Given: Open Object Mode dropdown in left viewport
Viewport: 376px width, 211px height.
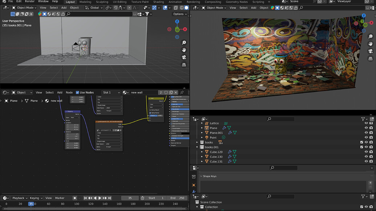Looking at the screenshot, I should [24, 8].
